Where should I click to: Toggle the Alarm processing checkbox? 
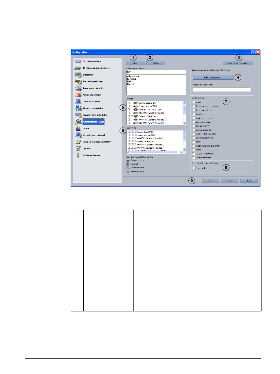193,122
